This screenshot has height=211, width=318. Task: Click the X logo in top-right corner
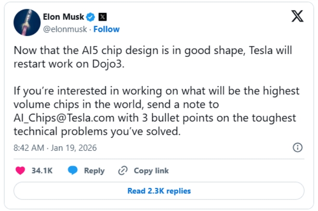[298, 17]
